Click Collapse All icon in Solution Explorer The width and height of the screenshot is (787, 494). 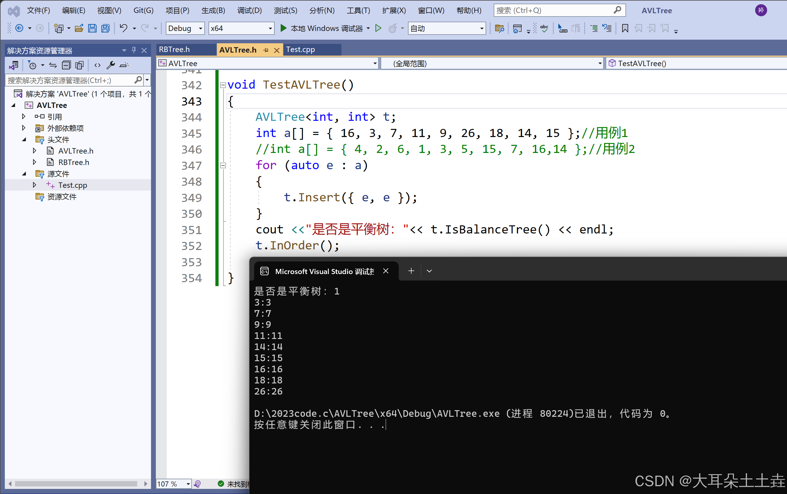(x=66, y=65)
